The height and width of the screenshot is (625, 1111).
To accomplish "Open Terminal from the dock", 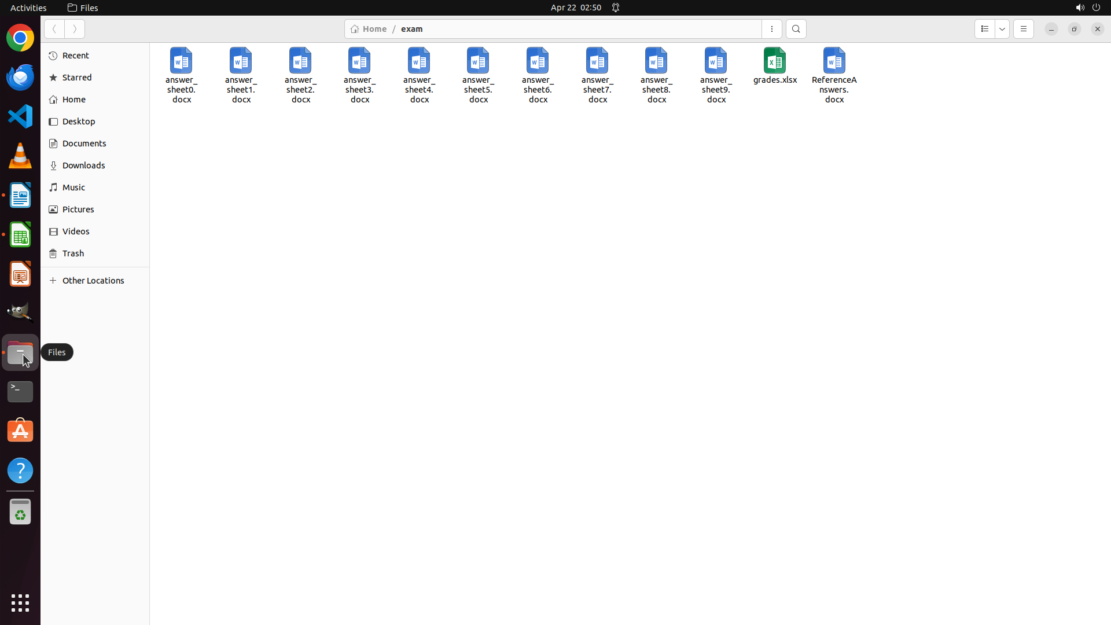I will coord(20,392).
